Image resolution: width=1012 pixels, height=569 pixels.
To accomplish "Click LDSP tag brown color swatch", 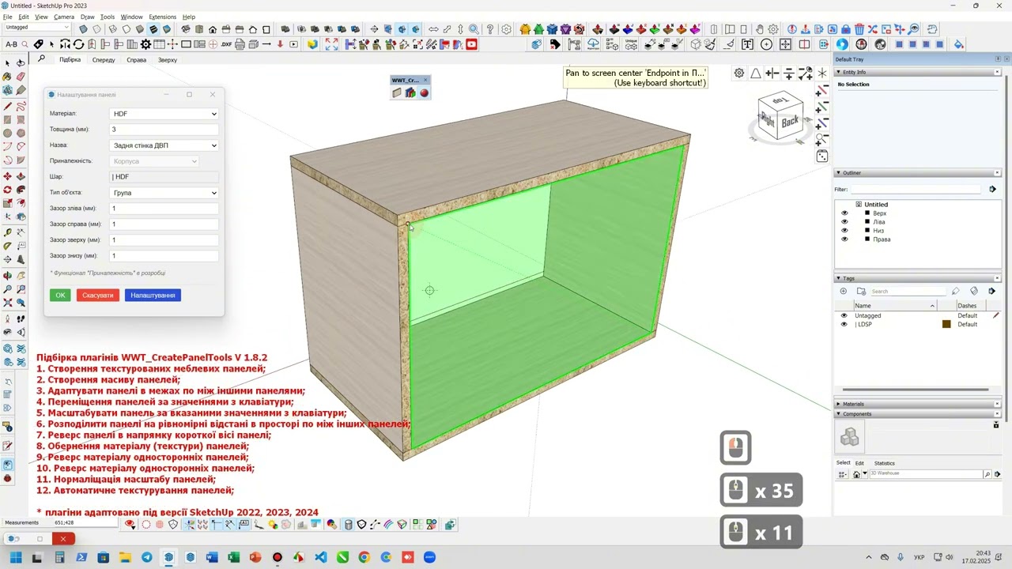I will [946, 324].
